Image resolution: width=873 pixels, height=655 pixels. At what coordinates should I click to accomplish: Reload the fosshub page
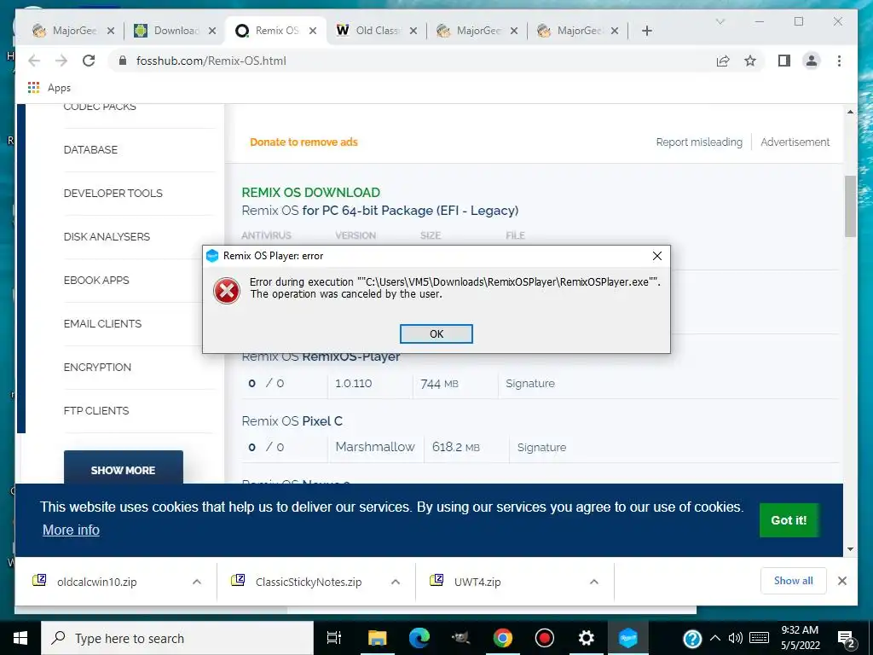pos(89,61)
